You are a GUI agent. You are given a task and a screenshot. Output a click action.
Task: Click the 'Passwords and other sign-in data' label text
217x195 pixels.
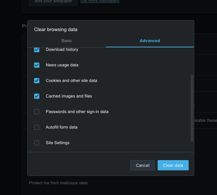coord(77,112)
